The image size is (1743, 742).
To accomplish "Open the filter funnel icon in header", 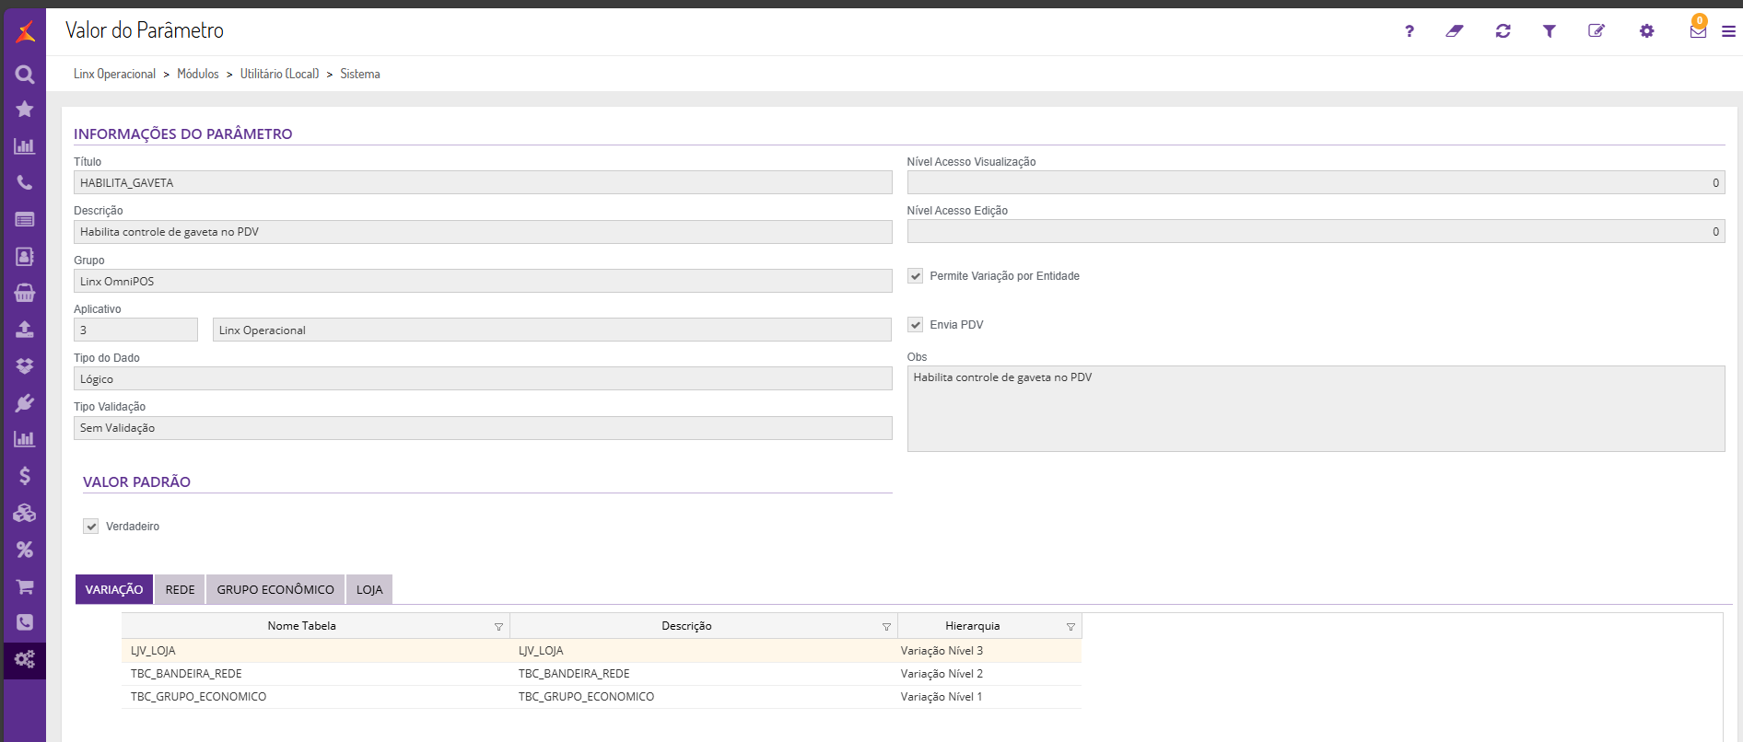I will click(1550, 31).
